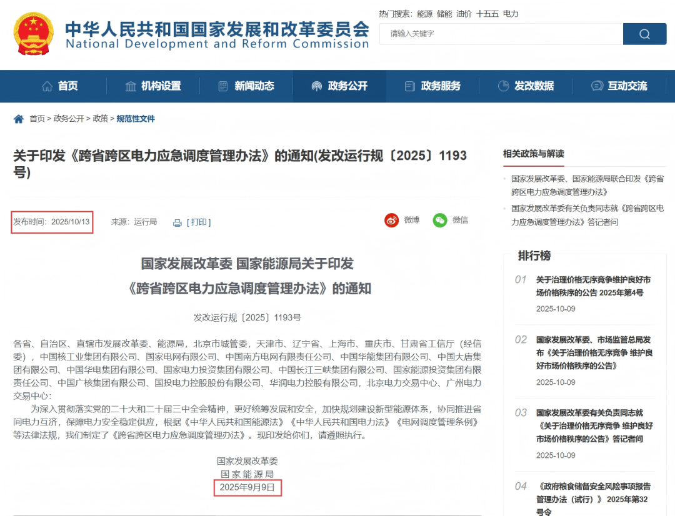Click the 来源：运行局 text
The width and height of the screenshot is (675, 516).
134,222
